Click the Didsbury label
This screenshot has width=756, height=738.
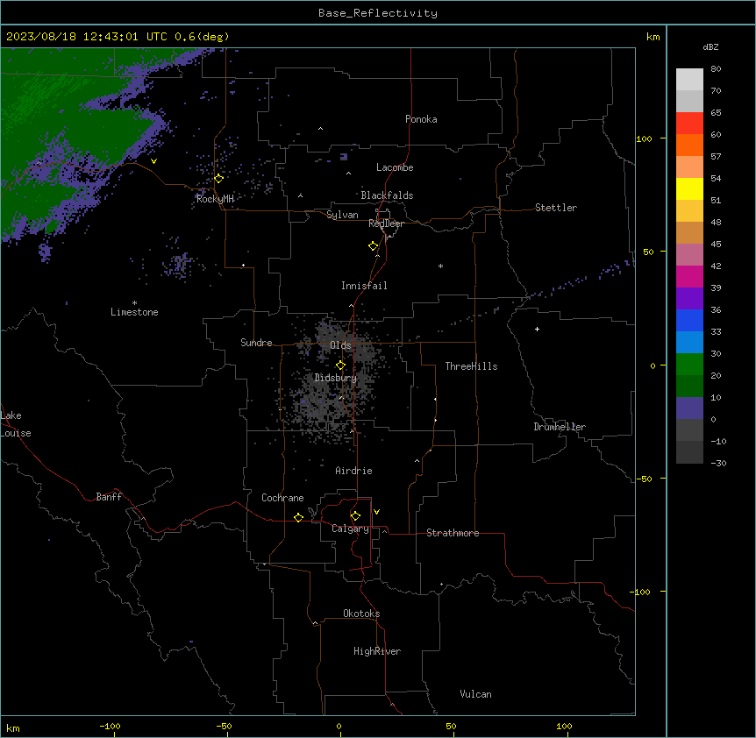click(x=336, y=378)
